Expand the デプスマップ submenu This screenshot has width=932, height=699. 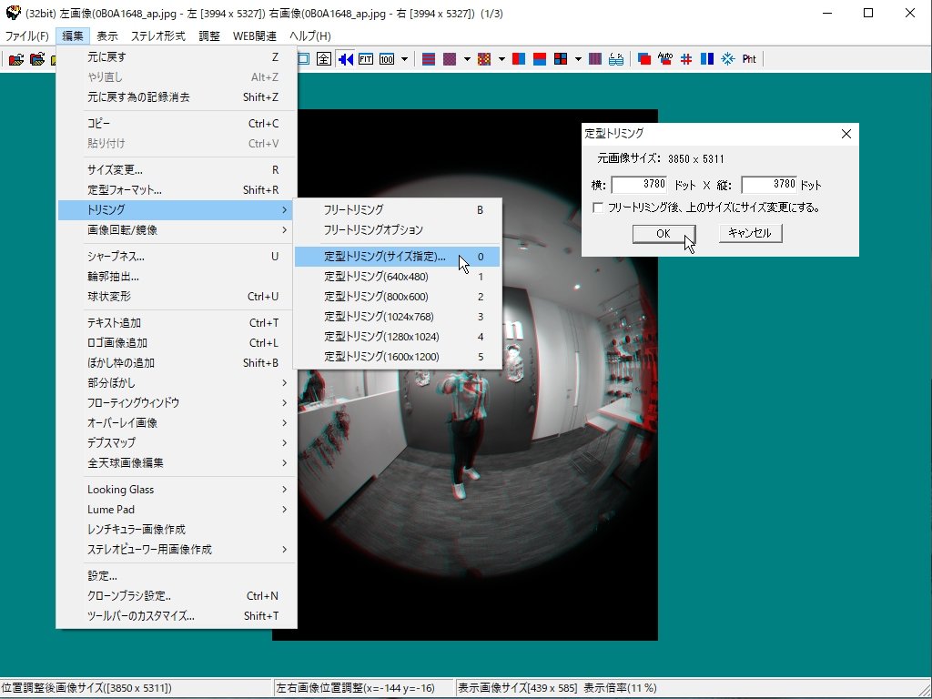pos(177,443)
